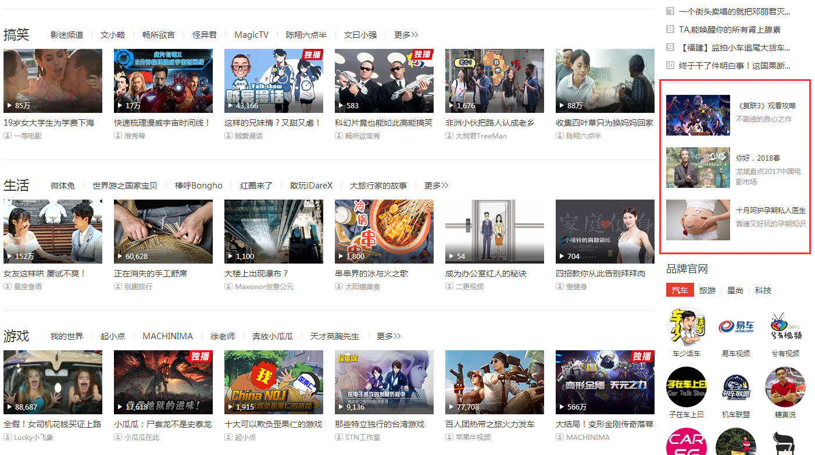Expand 更多 in the 搞笑 section
Image resolution: width=815 pixels, height=455 pixels.
(406, 35)
